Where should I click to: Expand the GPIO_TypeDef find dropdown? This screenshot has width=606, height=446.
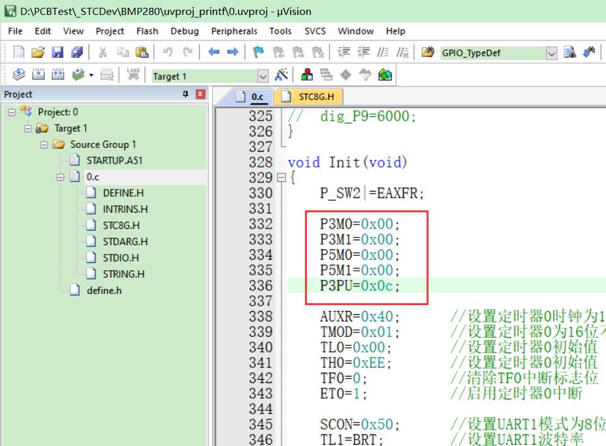[x=551, y=53]
